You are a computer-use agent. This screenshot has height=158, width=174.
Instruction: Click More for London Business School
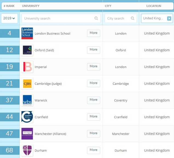(93, 33)
